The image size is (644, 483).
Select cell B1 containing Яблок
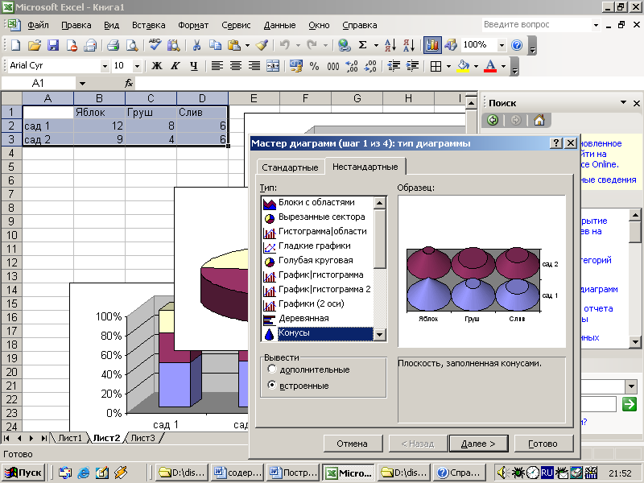(x=99, y=112)
